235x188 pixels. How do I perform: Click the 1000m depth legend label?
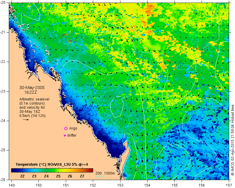(x=109, y=173)
